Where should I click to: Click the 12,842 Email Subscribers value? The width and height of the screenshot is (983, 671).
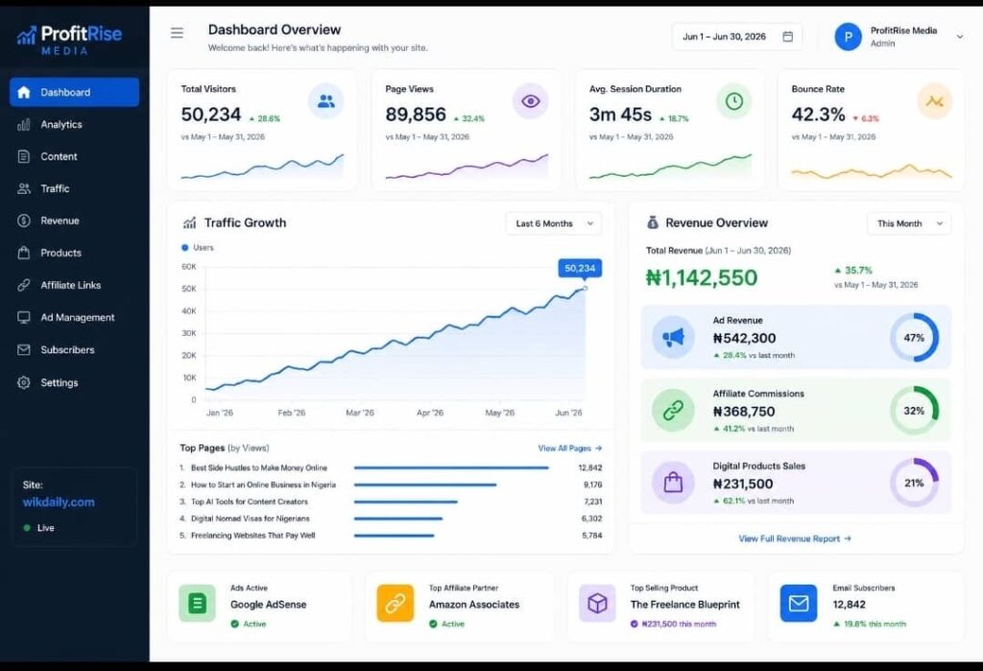click(849, 605)
